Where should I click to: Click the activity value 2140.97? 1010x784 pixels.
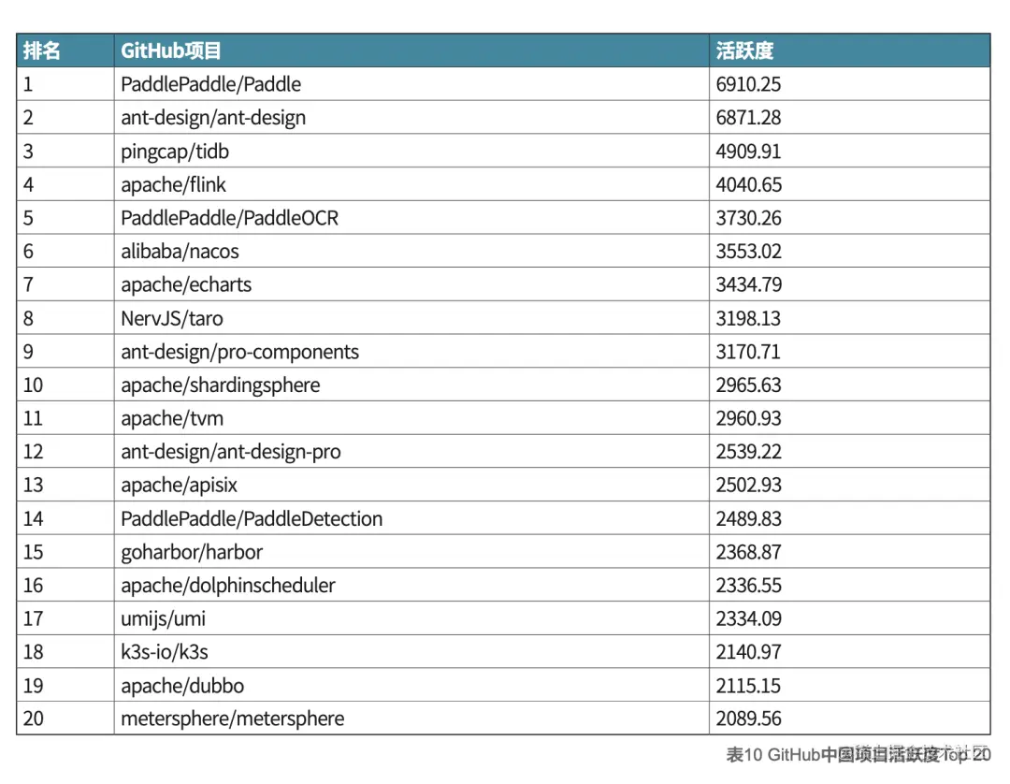[x=748, y=652]
